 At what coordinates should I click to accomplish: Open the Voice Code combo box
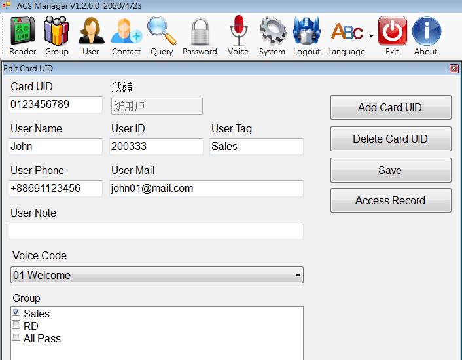[x=157, y=275]
